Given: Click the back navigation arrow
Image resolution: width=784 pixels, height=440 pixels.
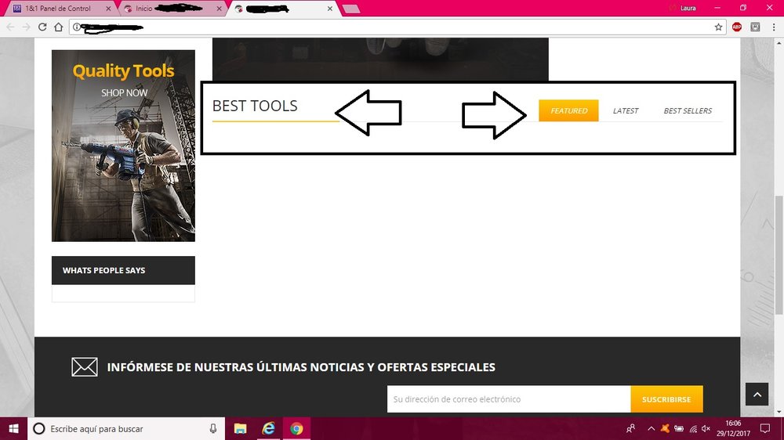Looking at the screenshot, I should coord(10,27).
